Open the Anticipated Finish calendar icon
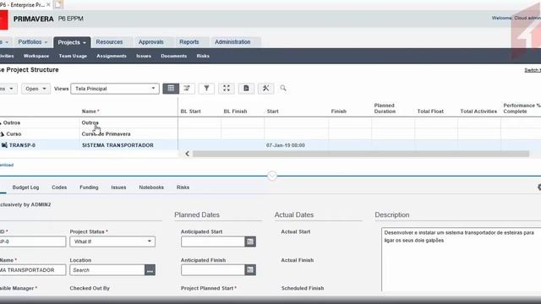The image size is (541, 304). pyautogui.click(x=250, y=270)
